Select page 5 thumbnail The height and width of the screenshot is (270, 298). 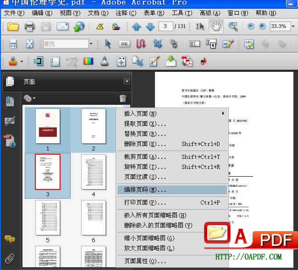pos(48,217)
